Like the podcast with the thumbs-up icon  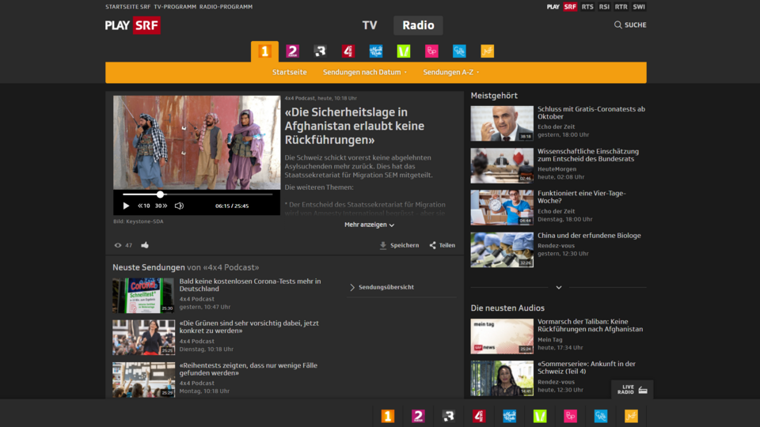pyautogui.click(x=145, y=245)
